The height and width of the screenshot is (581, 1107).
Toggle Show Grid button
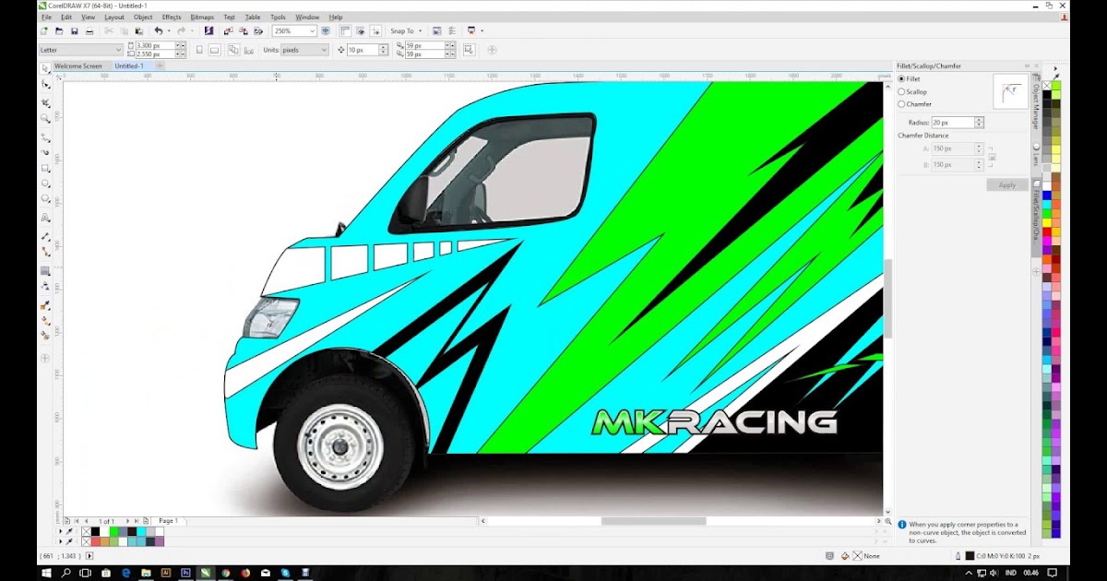pyautogui.click(x=359, y=30)
